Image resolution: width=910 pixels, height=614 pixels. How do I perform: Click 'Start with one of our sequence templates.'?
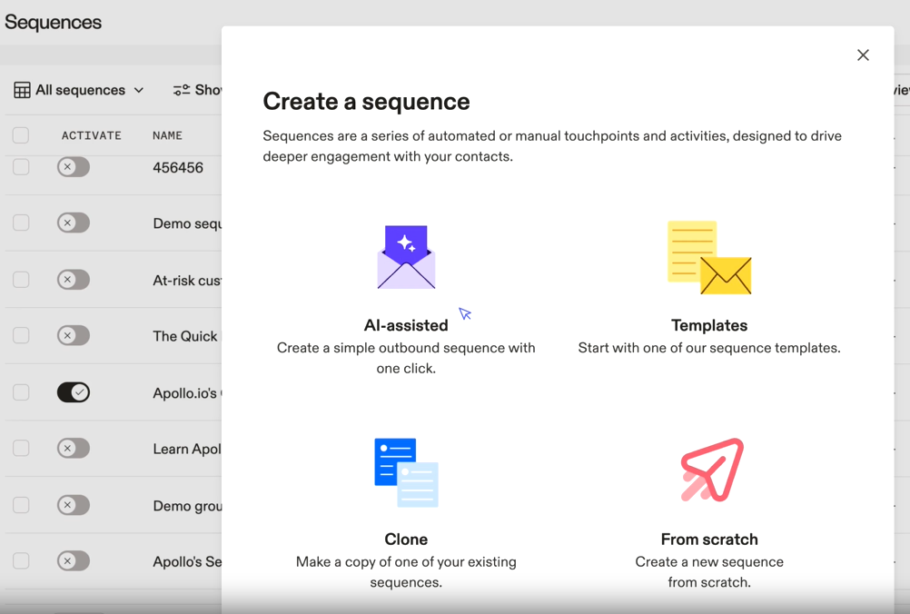709,348
